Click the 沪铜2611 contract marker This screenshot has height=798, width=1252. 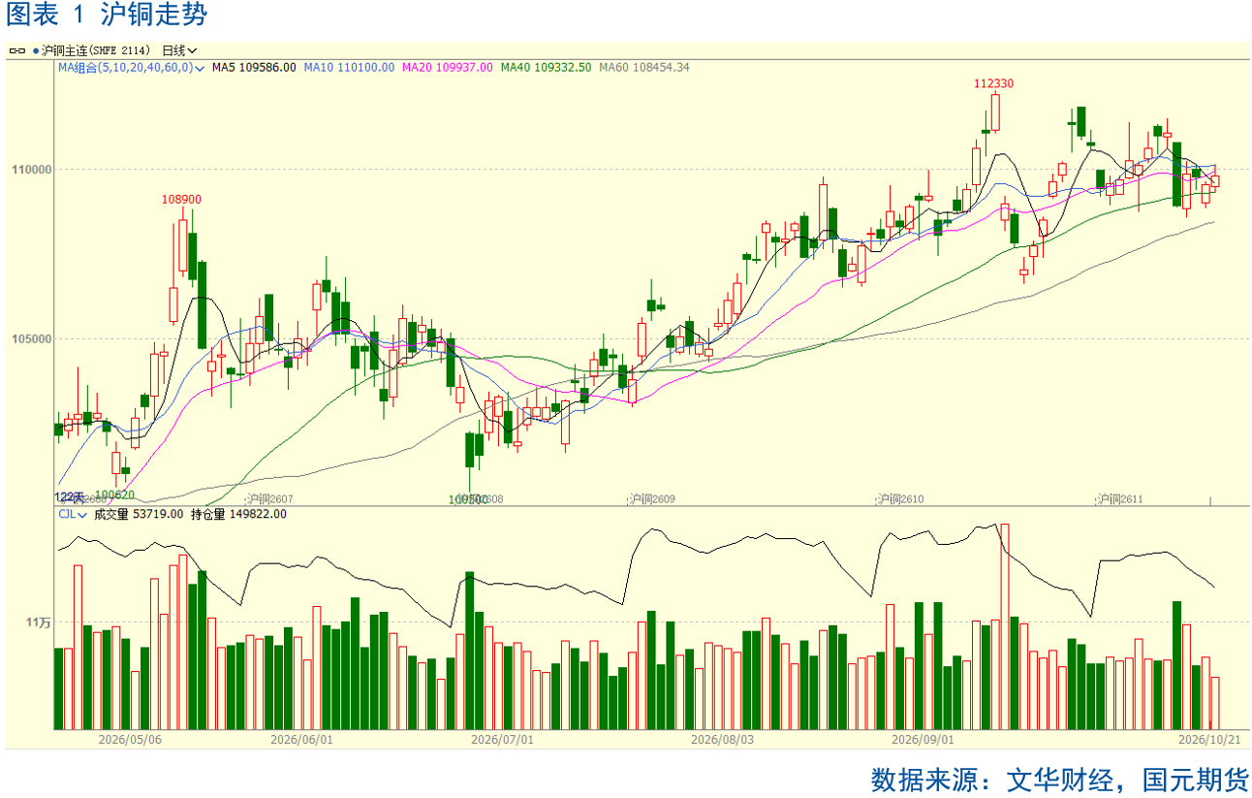[1119, 498]
